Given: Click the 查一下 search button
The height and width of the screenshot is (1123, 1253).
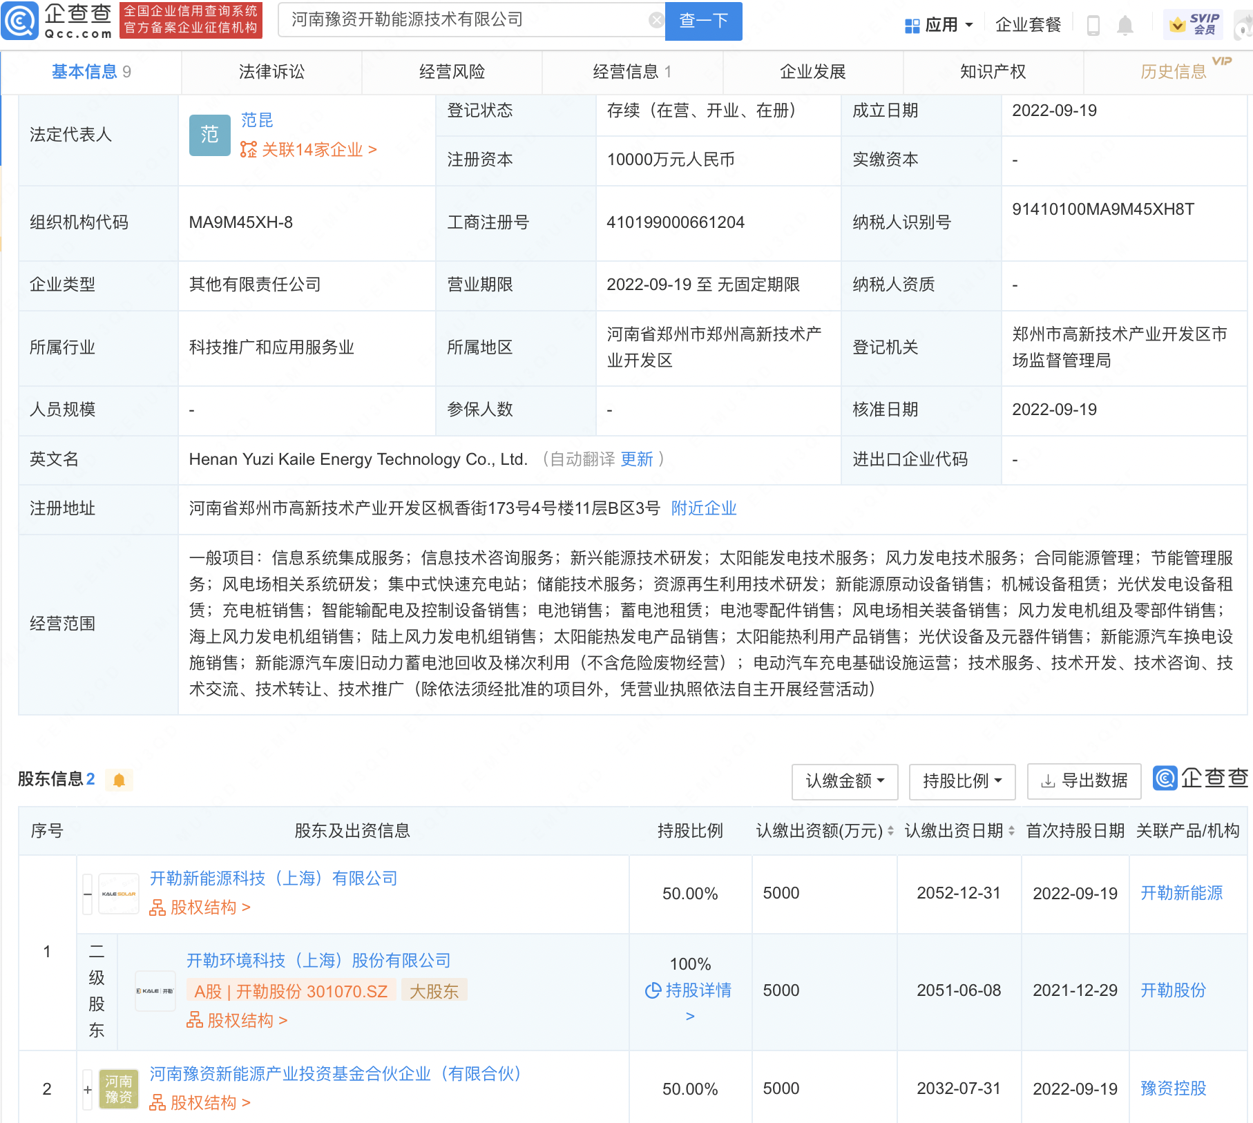Looking at the screenshot, I should point(703,21).
